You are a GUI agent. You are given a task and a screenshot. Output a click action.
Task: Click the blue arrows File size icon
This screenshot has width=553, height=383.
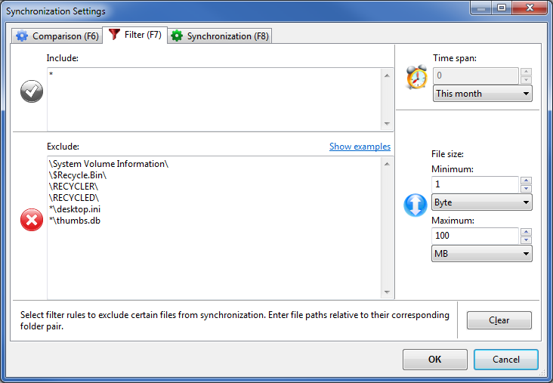[x=415, y=205]
